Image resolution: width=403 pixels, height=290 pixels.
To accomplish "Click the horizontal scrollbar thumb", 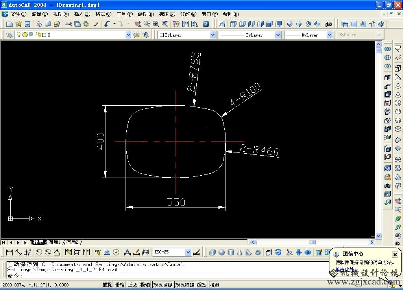I will tap(312, 242).
